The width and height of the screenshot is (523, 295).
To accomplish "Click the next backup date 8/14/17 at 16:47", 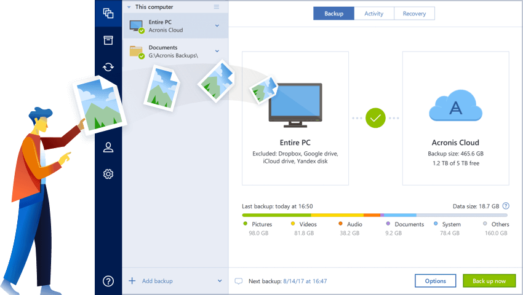I will (x=305, y=281).
